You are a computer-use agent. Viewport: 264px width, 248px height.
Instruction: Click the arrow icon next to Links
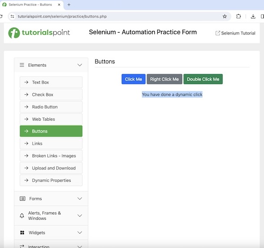tap(26, 143)
